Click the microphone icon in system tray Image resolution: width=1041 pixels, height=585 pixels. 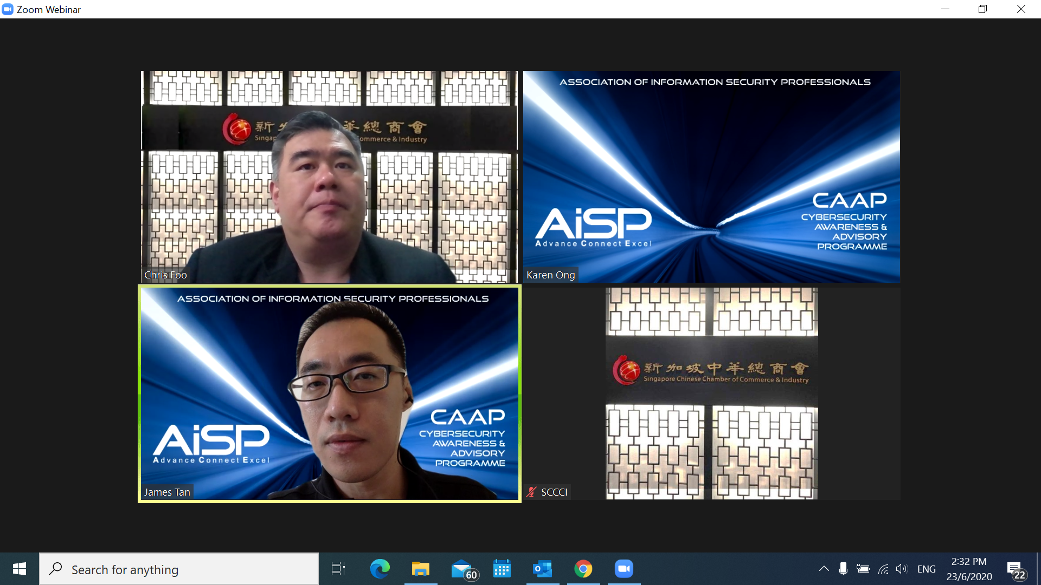pos(843,569)
